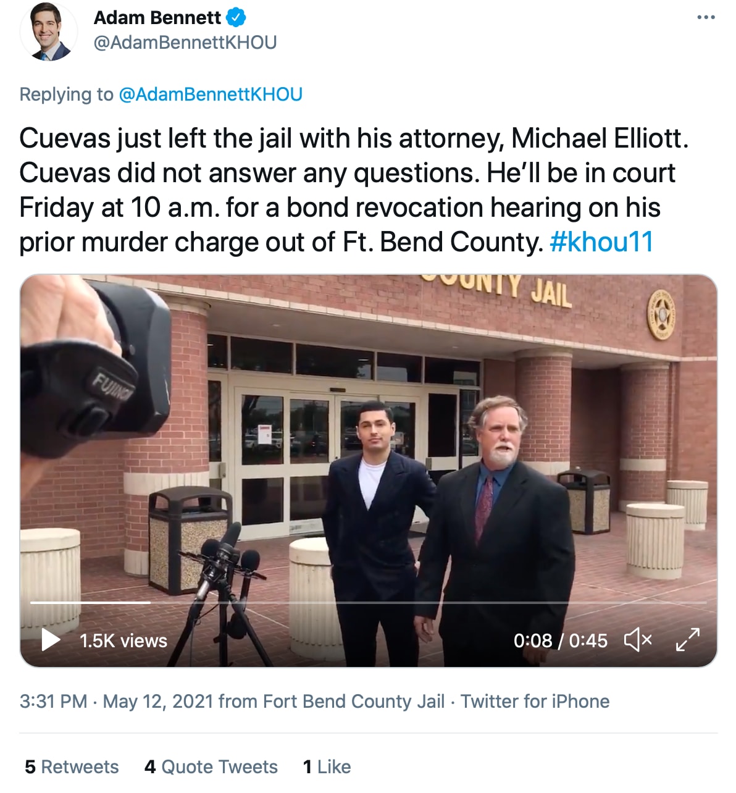Click the Twitter for iPhone source label
This screenshot has width=736, height=793.
[x=535, y=702]
